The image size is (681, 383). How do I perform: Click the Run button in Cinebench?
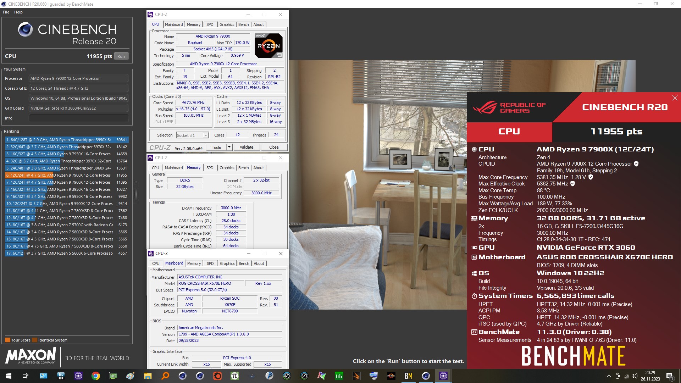pyautogui.click(x=121, y=56)
